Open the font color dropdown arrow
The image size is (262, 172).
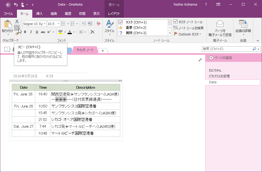click(x=74, y=32)
